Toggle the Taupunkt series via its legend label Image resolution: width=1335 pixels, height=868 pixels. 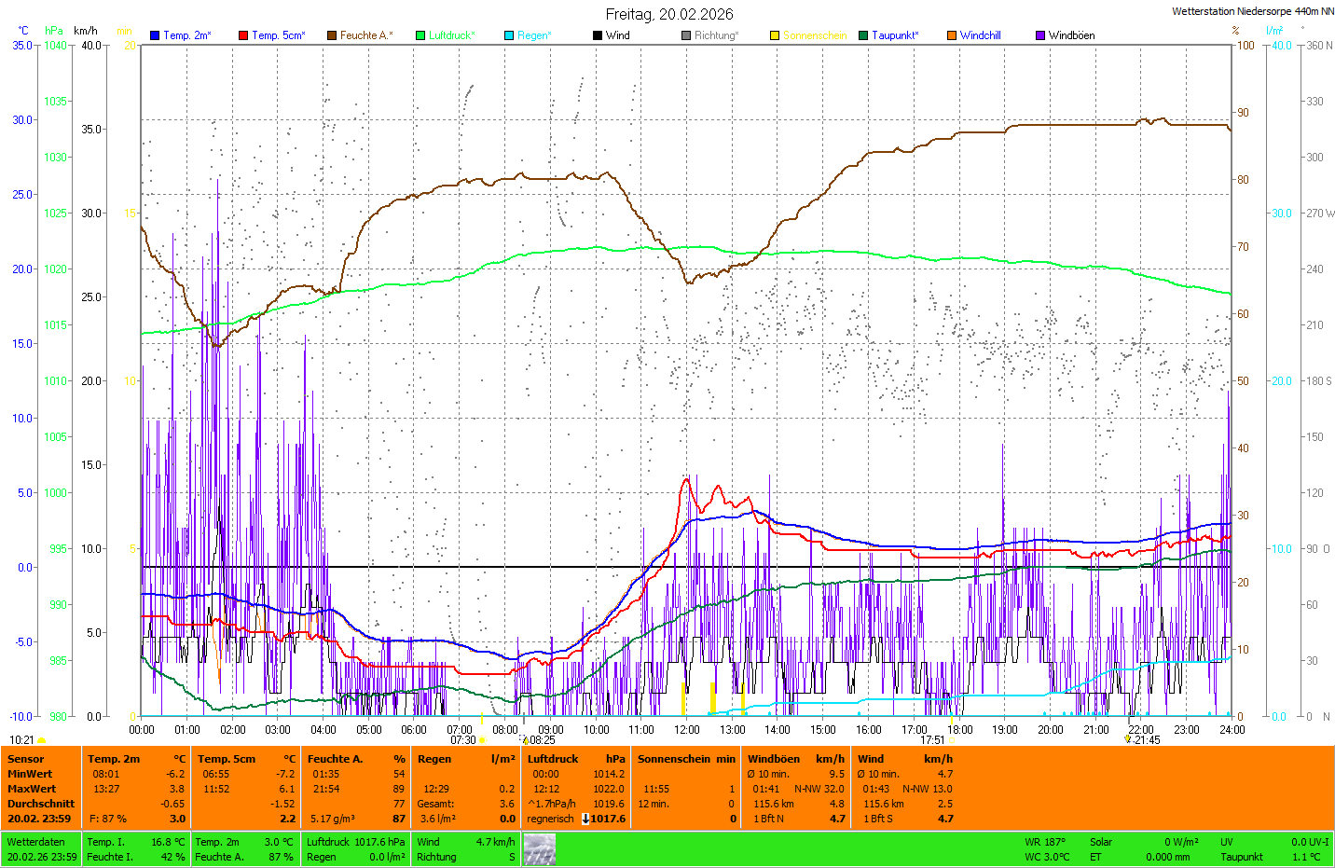coord(894,35)
